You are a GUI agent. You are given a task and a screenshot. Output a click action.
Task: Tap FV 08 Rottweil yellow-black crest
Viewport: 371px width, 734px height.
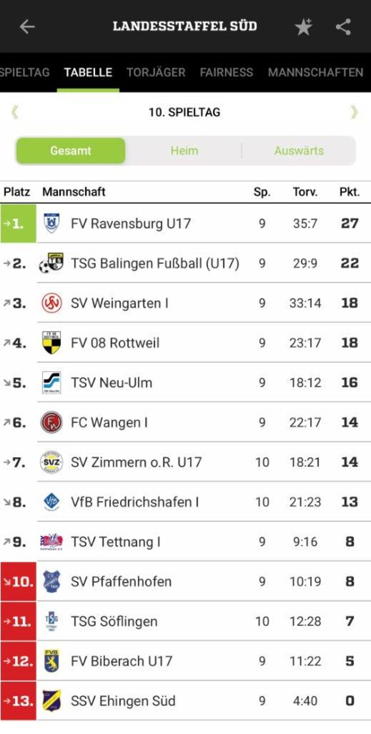pos(52,343)
